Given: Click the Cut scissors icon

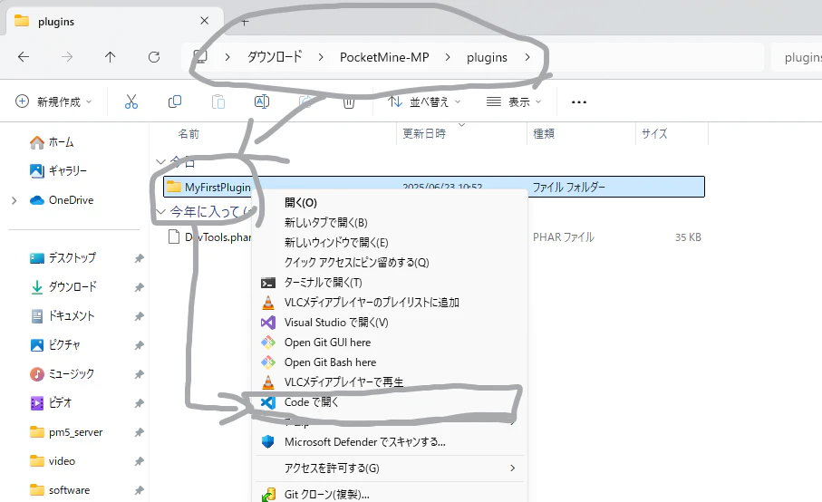Looking at the screenshot, I should click(131, 101).
